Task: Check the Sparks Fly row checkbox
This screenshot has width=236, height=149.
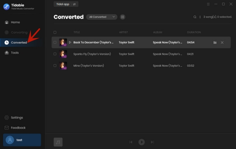Action: (55, 54)
